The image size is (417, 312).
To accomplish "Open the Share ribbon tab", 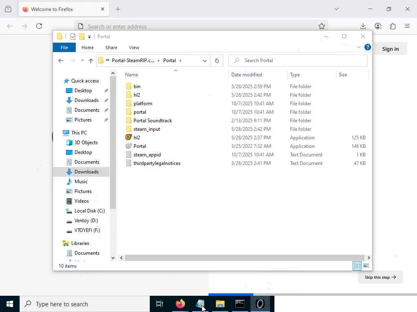I will click(111, 48).
